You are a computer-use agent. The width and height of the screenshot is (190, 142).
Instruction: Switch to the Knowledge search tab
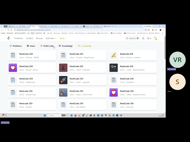tap(66, 46)
